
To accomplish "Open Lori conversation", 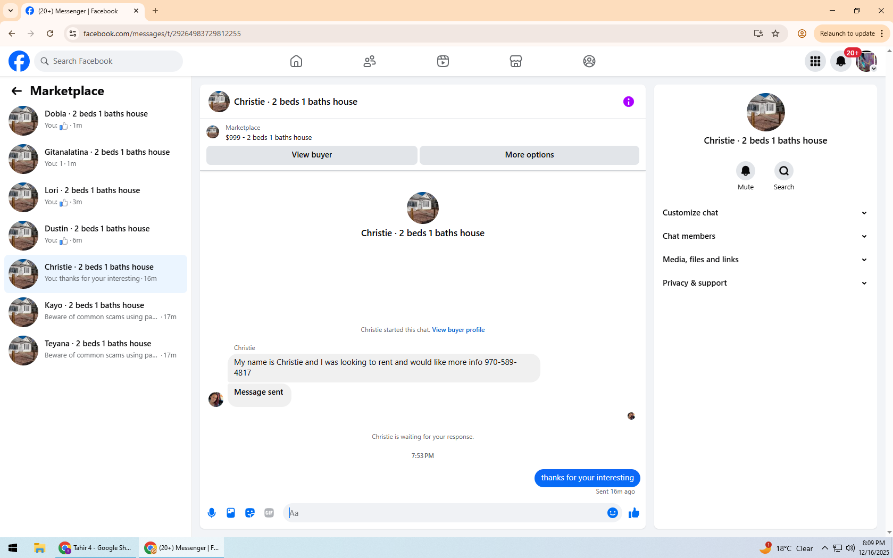I will [96, 197].
